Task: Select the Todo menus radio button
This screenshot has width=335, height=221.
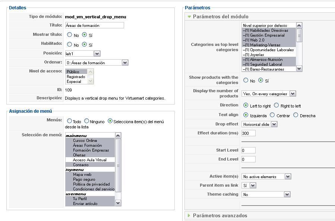Action: pyautogui.click(x=69, y=121)
